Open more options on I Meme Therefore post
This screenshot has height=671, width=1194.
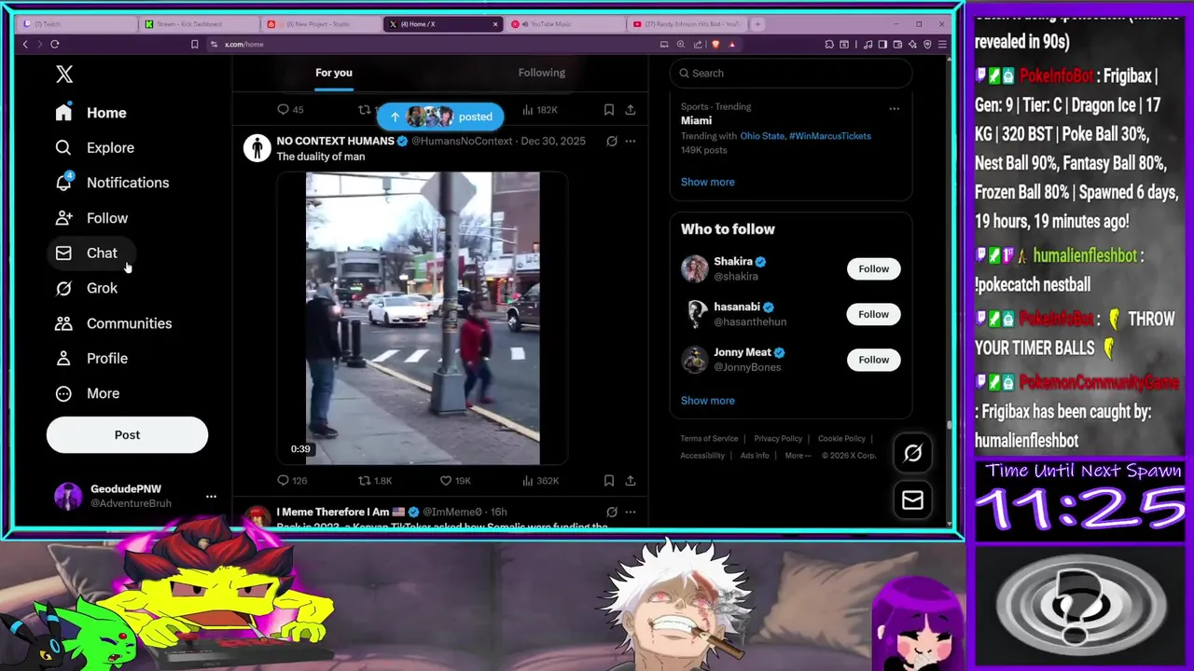(x=631, y=512)
